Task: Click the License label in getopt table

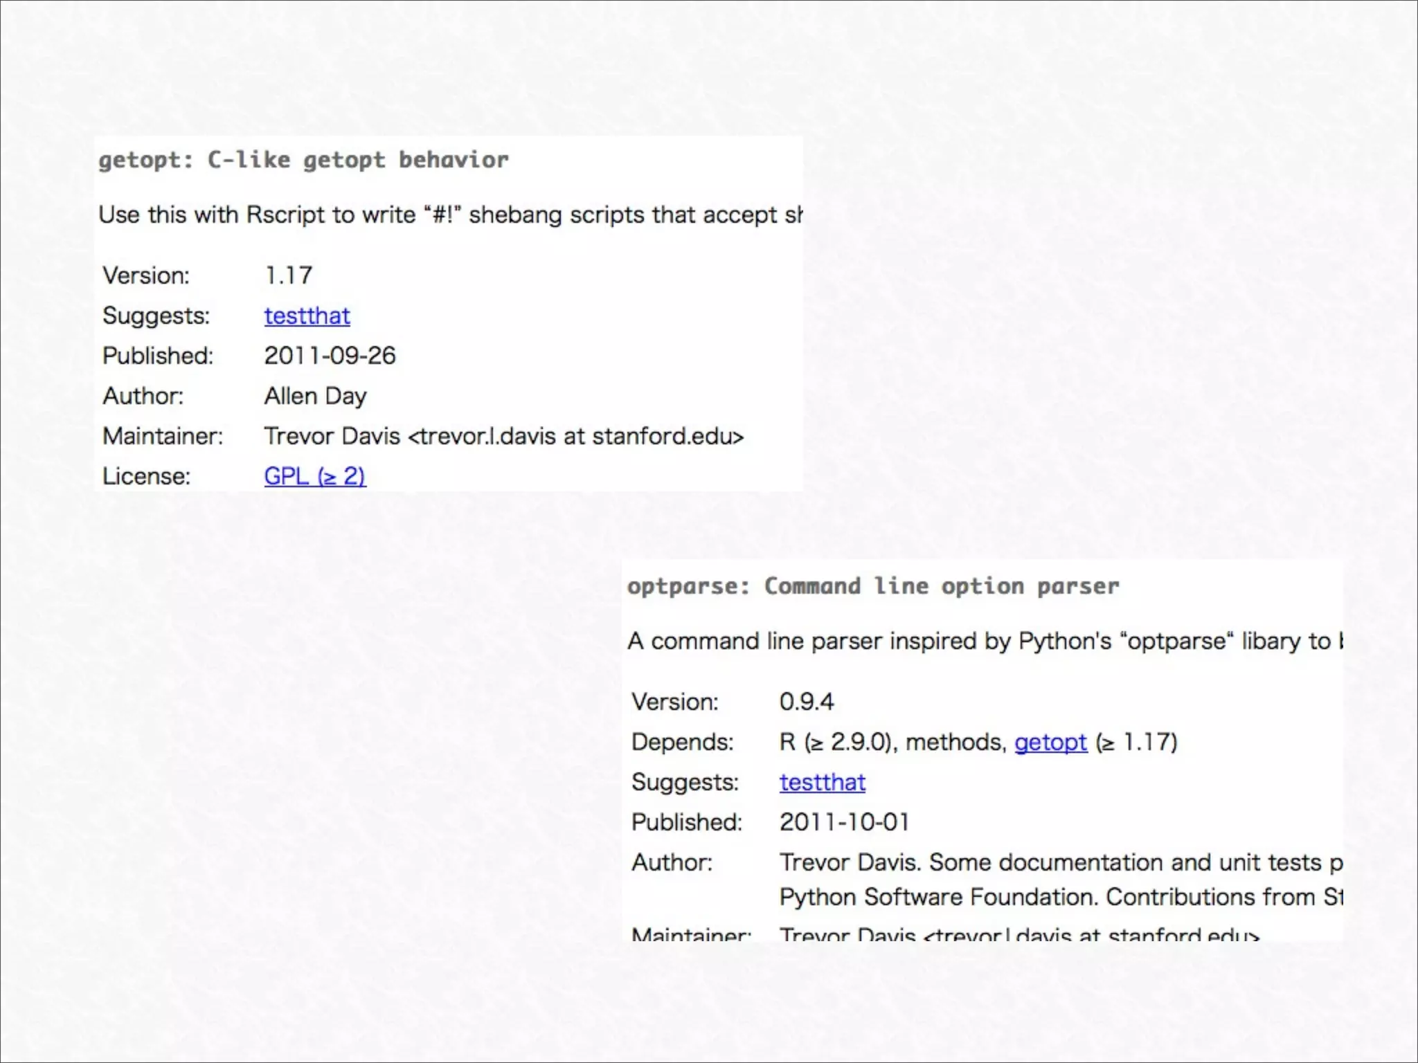Action: tap(146, 476)
